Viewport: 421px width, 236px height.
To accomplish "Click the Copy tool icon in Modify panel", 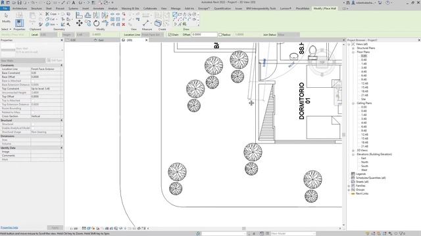I will [x=87, y=24].
